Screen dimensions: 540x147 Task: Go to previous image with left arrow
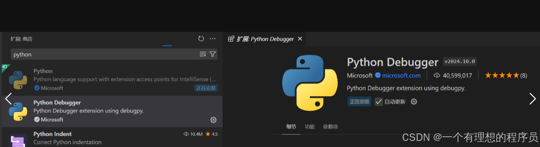point(8,98)
